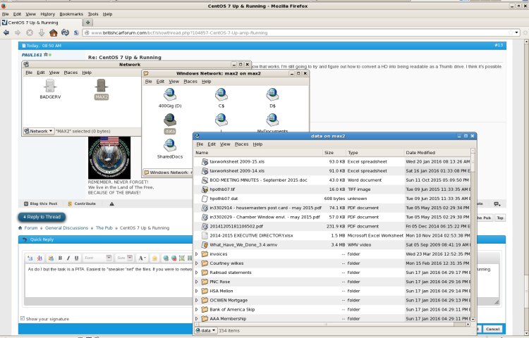This screenshot has height=338, width=529.
Task: Click the insert link globe icon
Action: 166,258
